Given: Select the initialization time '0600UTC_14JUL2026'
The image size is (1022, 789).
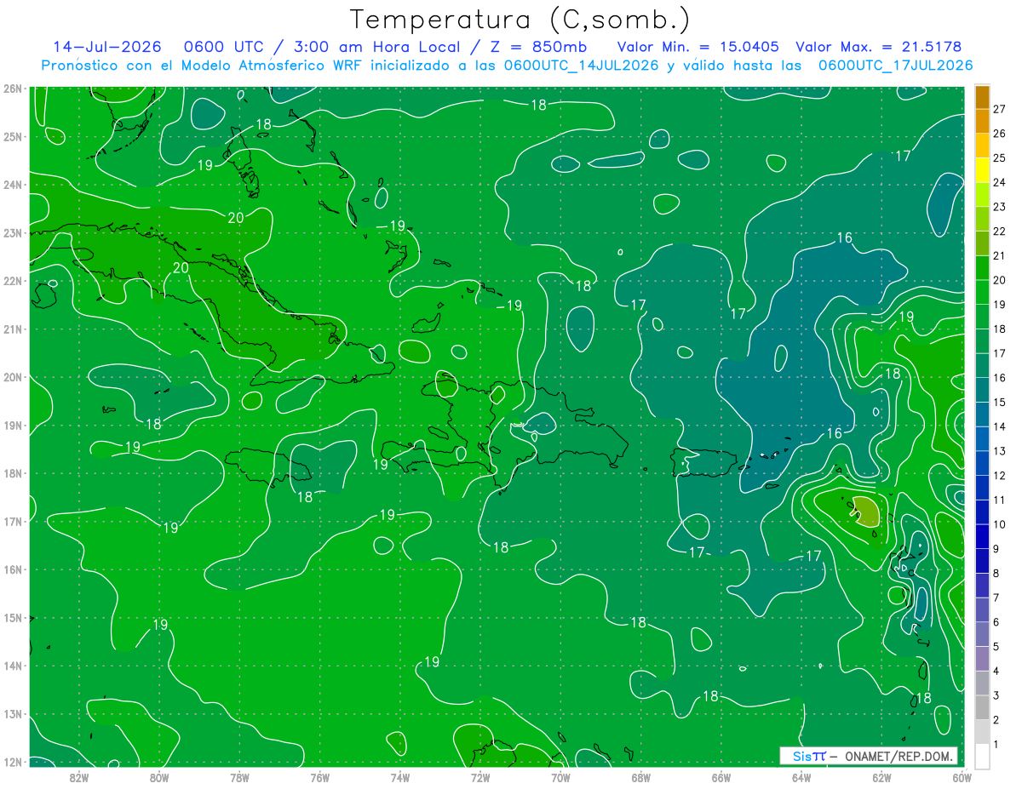Looking at the screenshot, I should pos(582,66).
